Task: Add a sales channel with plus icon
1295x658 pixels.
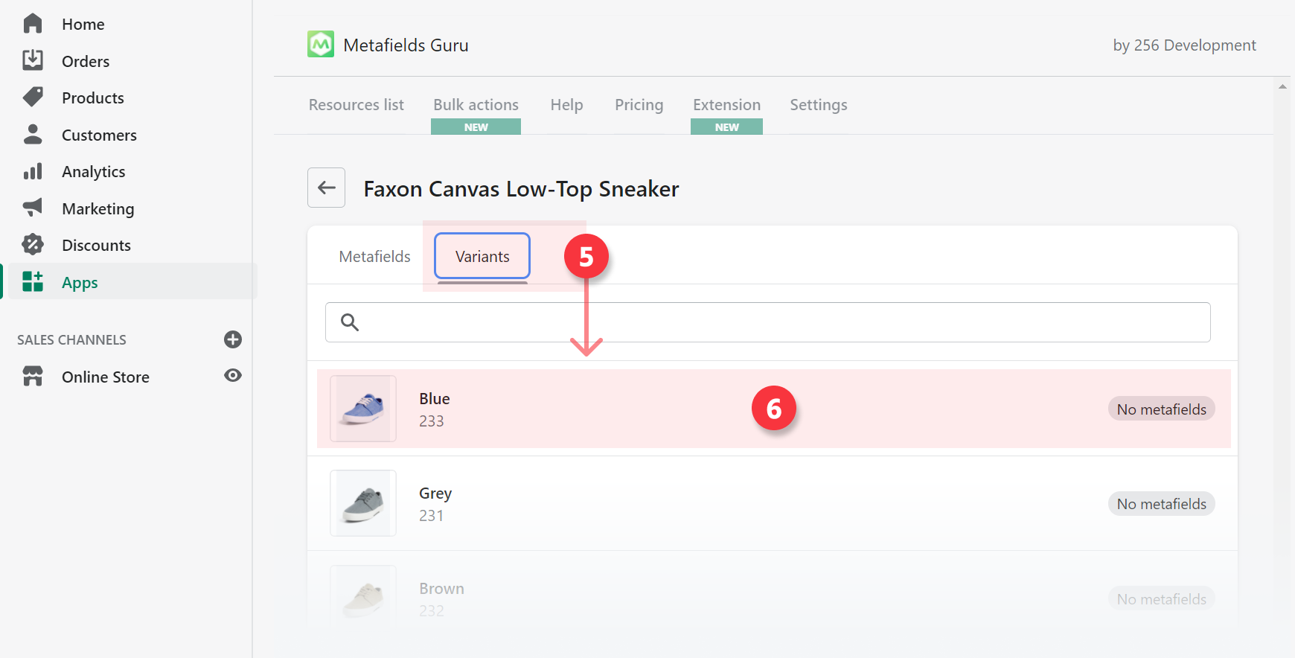Action: (233, 339)
